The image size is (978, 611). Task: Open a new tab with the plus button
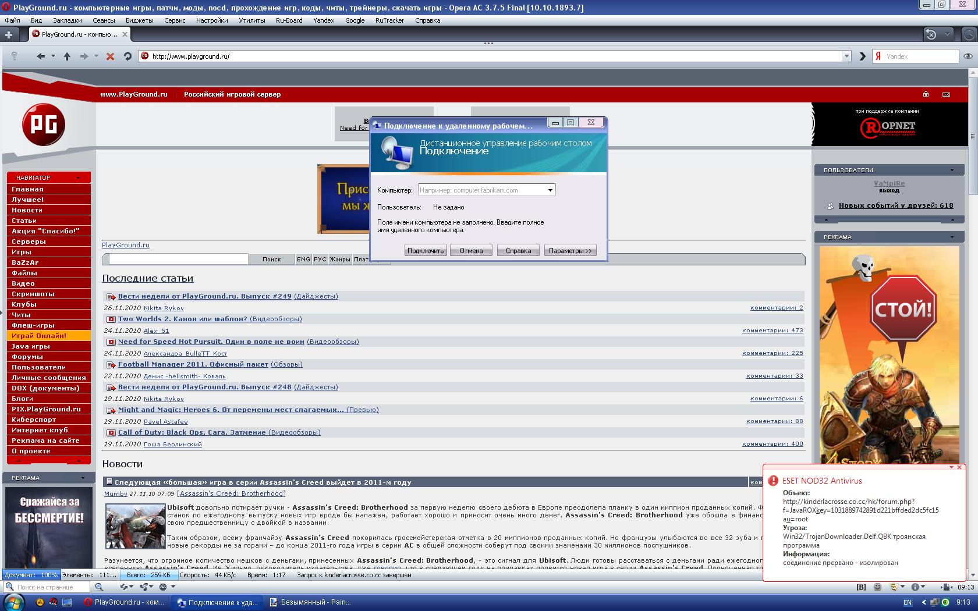[x=9, y=34]
